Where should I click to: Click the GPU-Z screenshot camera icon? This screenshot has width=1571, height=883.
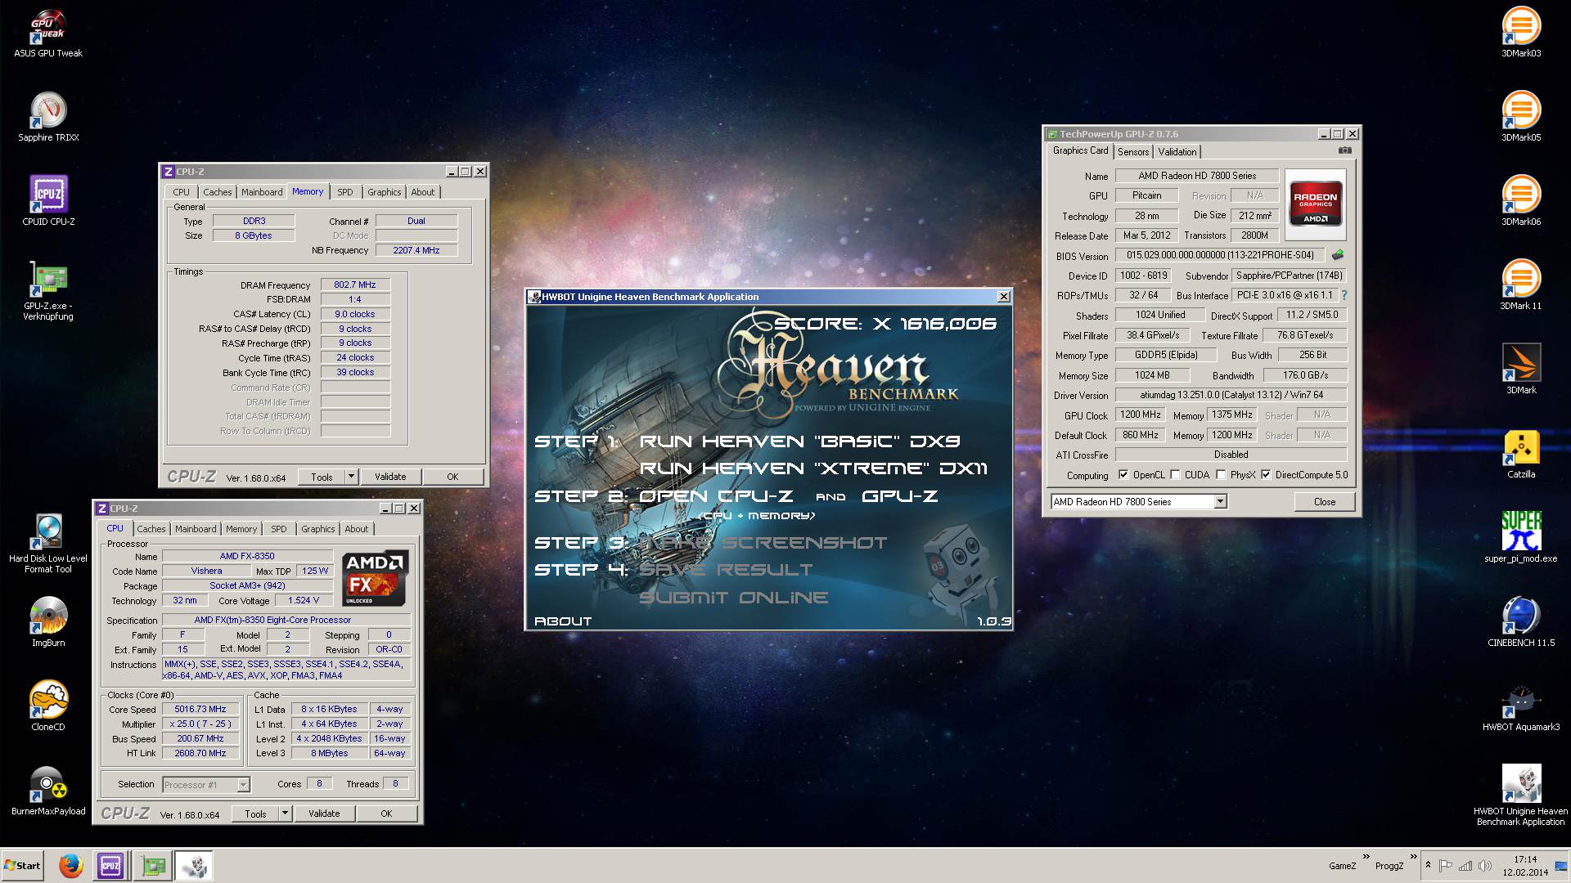point(1344,150)
